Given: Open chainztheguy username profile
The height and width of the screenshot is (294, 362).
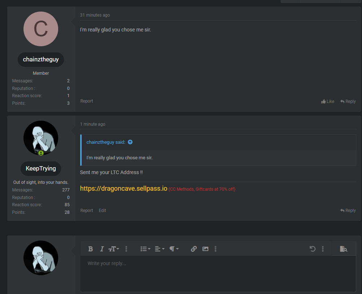Looking at the screenshot, I should 41,60.
